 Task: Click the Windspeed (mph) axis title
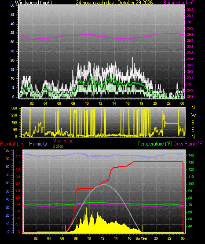pyautogui.click(x=33, y=3)
